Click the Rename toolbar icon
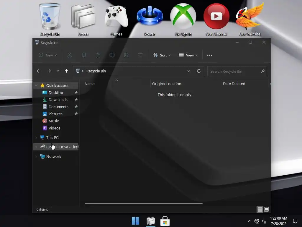Viewport: 302px width, 227px height. (x=112, y=55)
